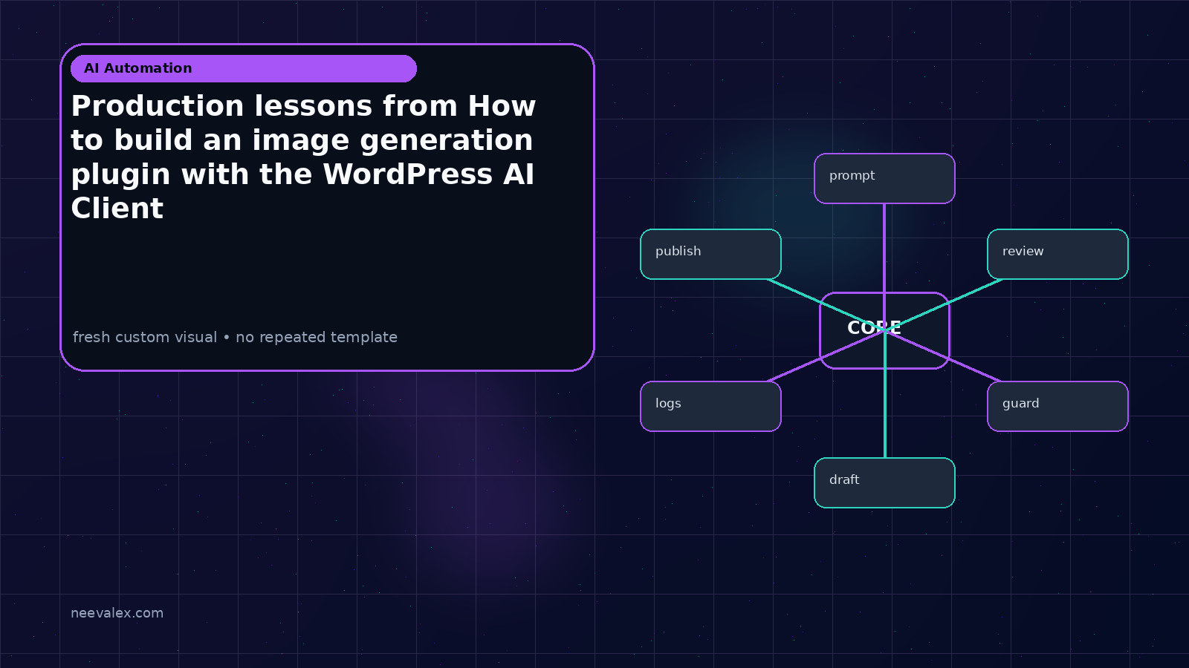Click the AI Automation tag pill
The height and width of the screenshot is (668, 1189).
click(x=244, y=68)
